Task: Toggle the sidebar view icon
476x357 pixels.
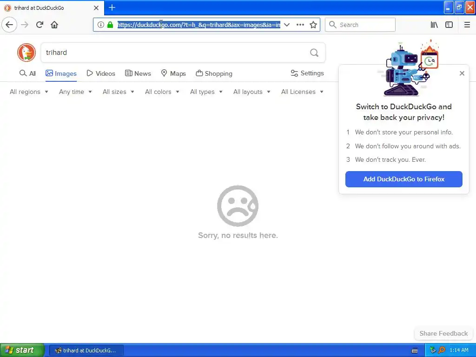Action: point(449,25)
